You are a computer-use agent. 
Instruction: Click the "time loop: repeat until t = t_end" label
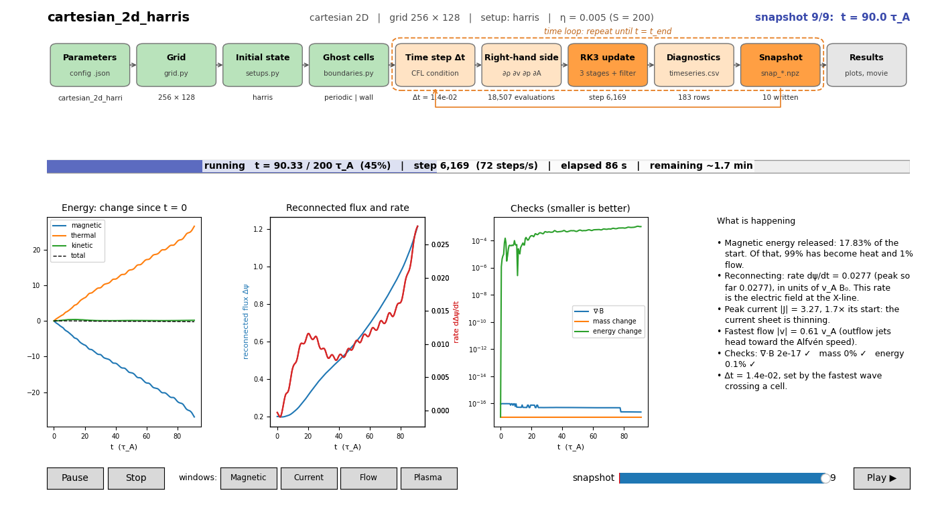[x=608, y=31]
